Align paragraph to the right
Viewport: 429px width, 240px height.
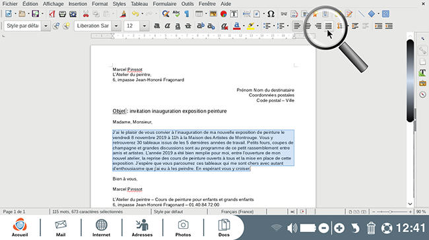coord(318,26)
